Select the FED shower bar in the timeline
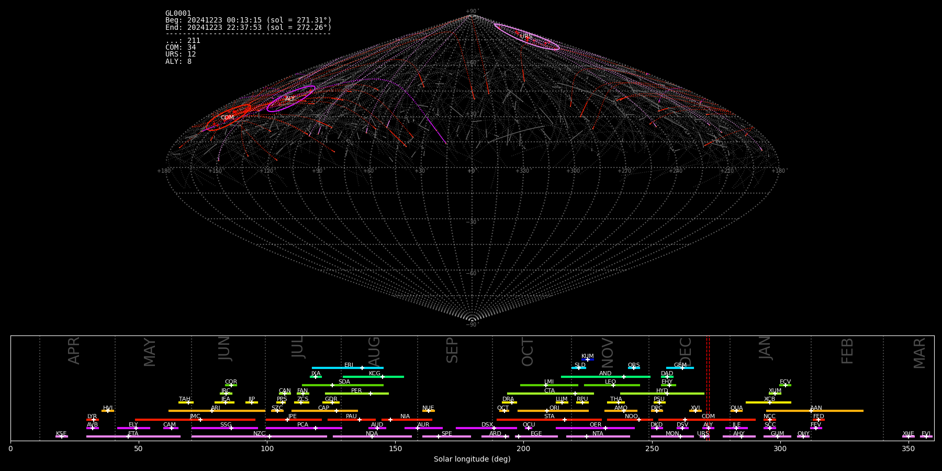Viewport: 942px width, 471px height. pos(818,419)
